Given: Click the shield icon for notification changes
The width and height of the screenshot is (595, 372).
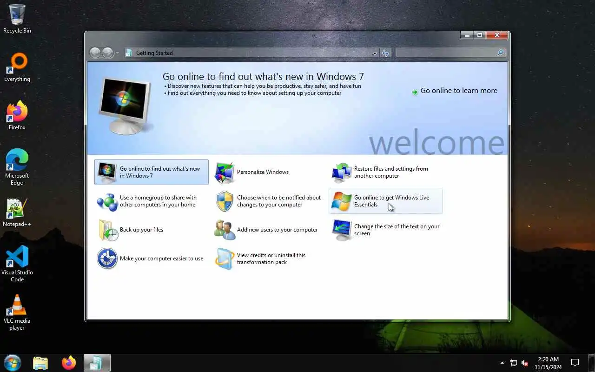Looking at the screenshot, I should coord(225,201).
